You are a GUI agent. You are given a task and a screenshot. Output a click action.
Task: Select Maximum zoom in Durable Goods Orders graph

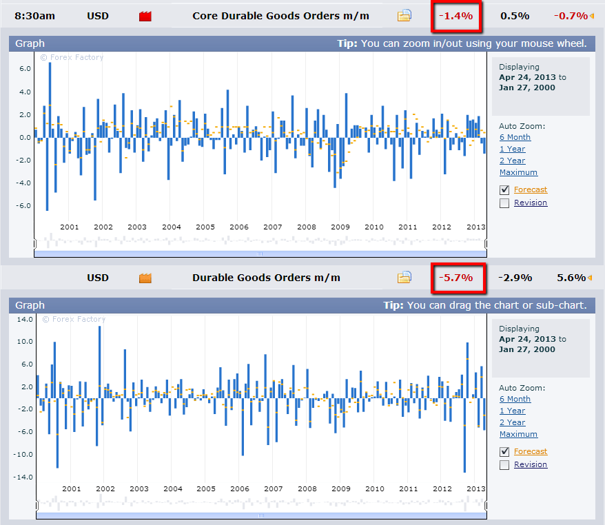click(518, 434)
